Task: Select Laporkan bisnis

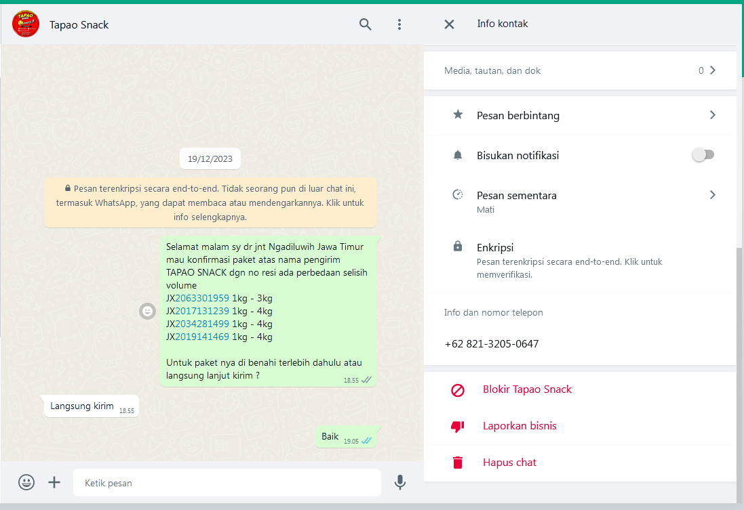Action: coord(520,425)
